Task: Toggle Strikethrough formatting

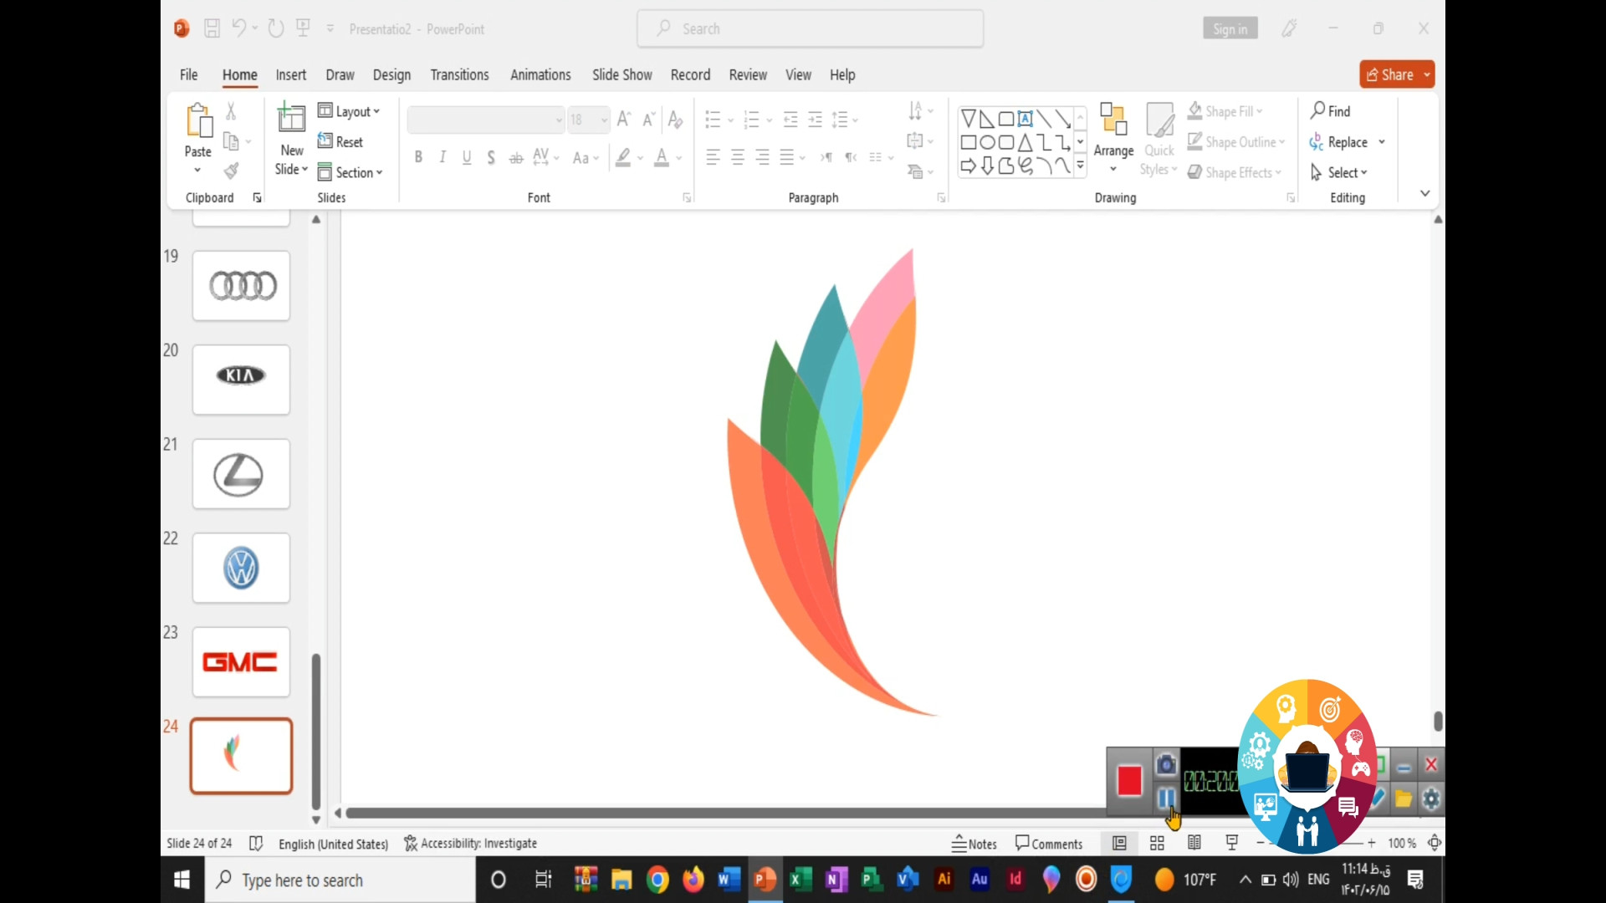Action: pos(516,157)
